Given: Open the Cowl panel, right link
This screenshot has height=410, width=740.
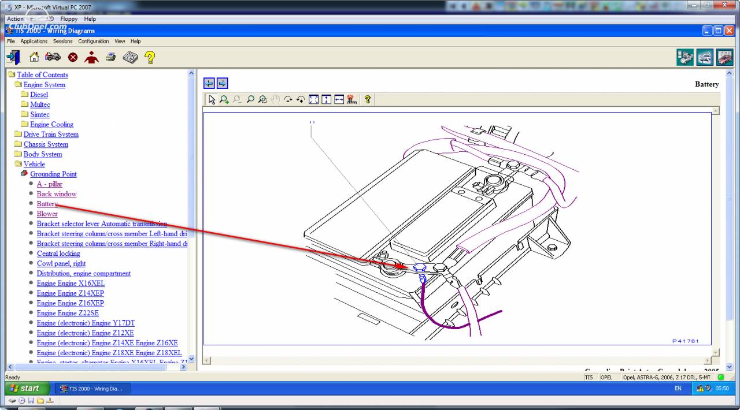Looking at the screenshot, I should click(x=61, y=263).
